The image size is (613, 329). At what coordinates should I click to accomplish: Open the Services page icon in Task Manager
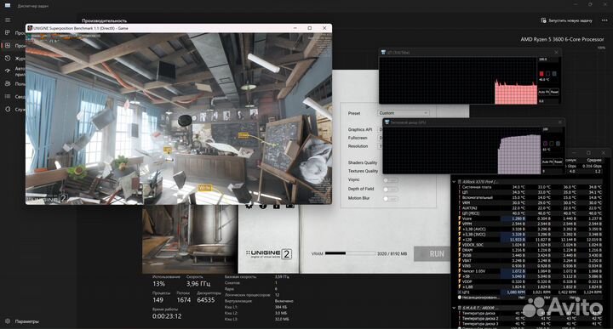click(8, 110)
